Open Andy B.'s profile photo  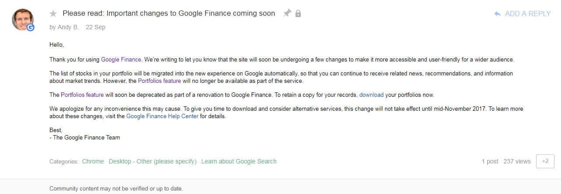[x=22, y=19]
